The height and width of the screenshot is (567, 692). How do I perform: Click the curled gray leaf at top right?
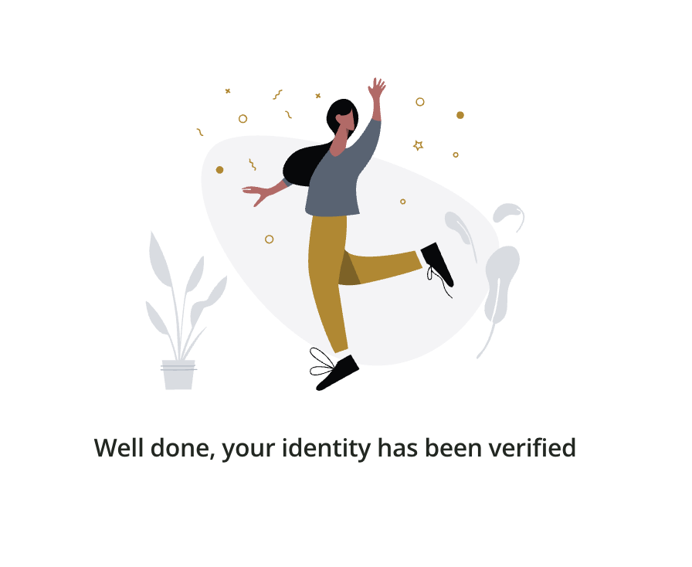coord(509,216)
